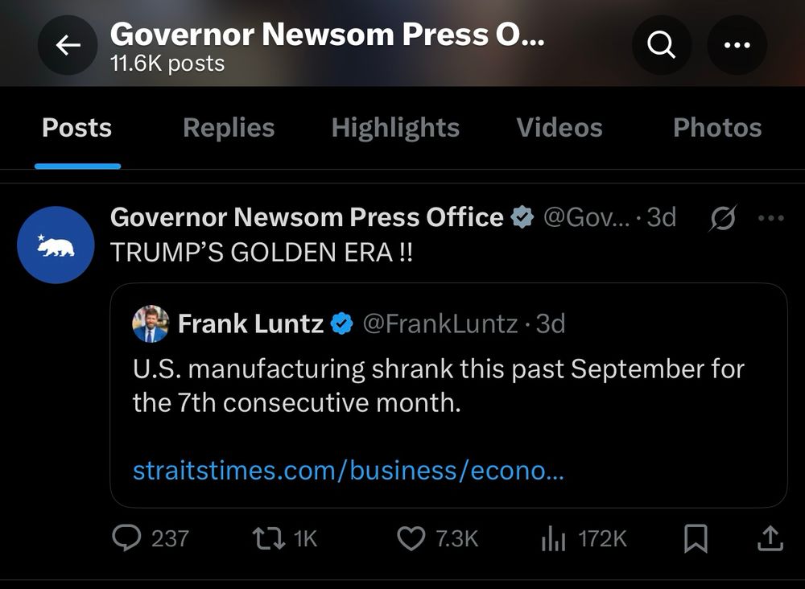Switch to the Replies tab
This screenshot has width=805, height=589.
pos(229,128)
